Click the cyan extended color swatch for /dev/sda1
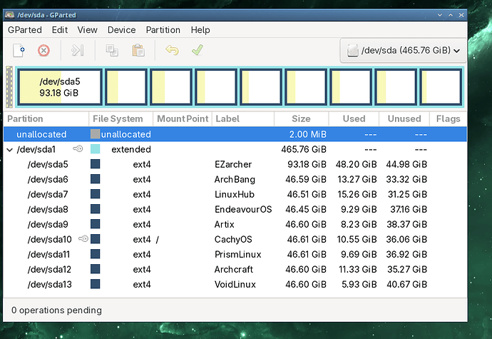This screenshot has width=492, height=339. pyautogui.click(x=95, y=149)
